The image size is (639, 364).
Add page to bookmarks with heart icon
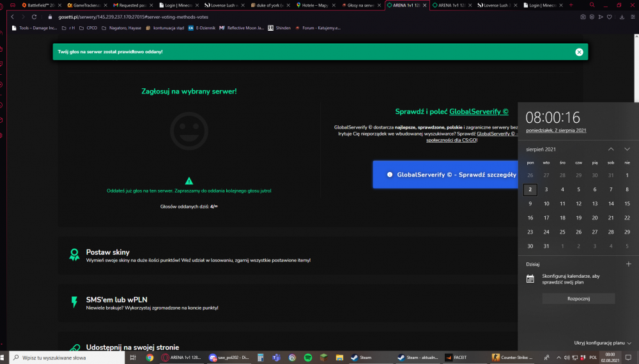point(609,17)
